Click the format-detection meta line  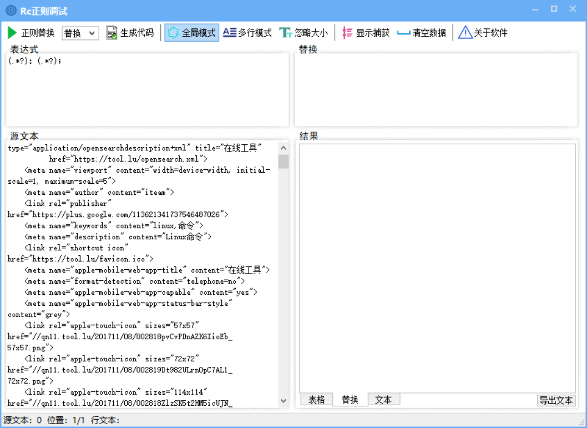(134, 281)
